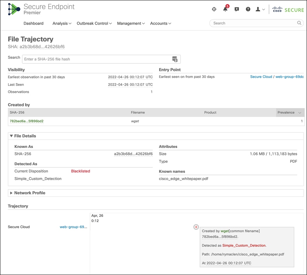Click SHA 782bed6a...5f896bd2 in Created by table
This screenshot has height=275, width=307.
[27, 121]
